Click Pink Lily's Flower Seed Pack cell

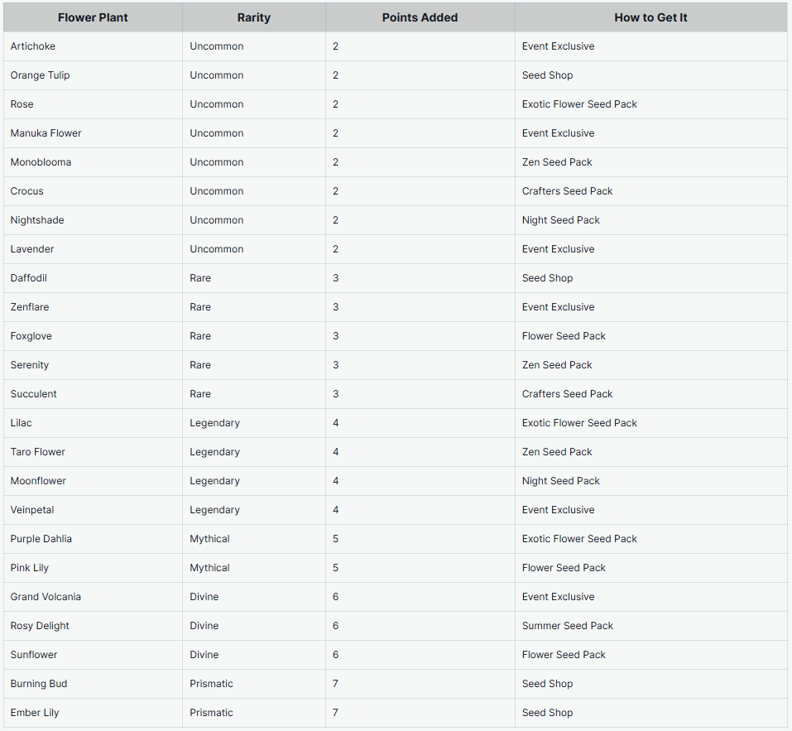tap(564, 568)
